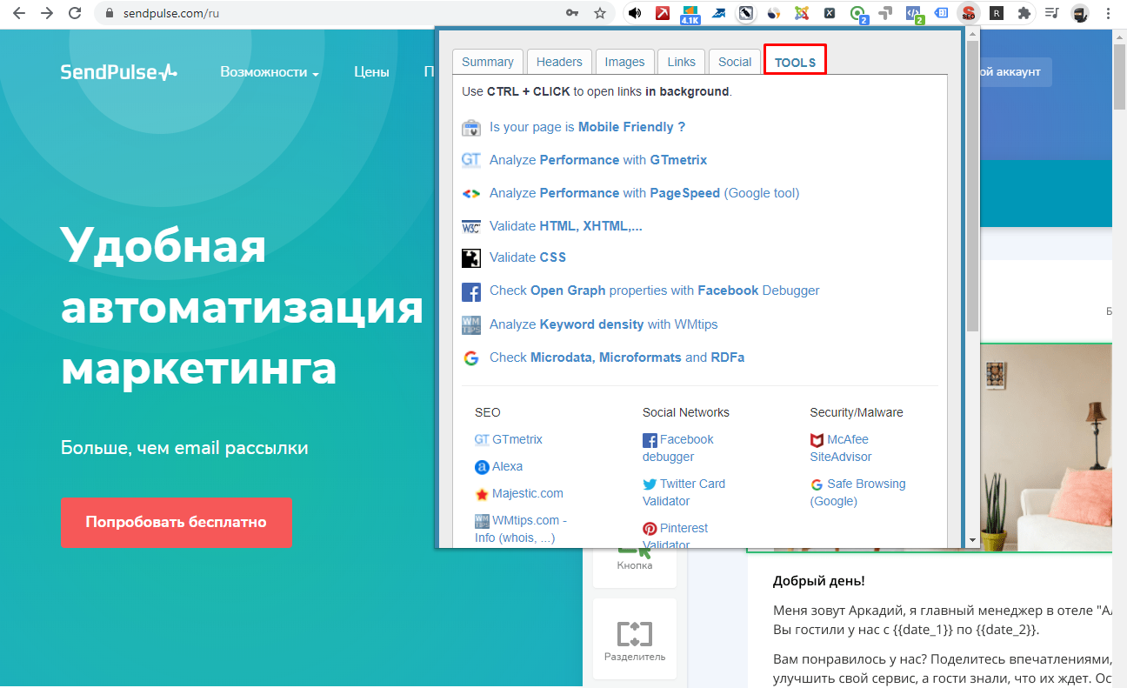The width and height of the screenshot is (1127, 688).
Task: Click the SEO extension icon in browser toolbar
Action: 967,13
